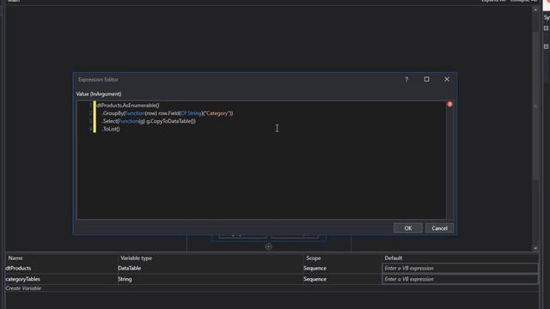
Task: Click default value field for dtProducts
Action: click(460, 269)
